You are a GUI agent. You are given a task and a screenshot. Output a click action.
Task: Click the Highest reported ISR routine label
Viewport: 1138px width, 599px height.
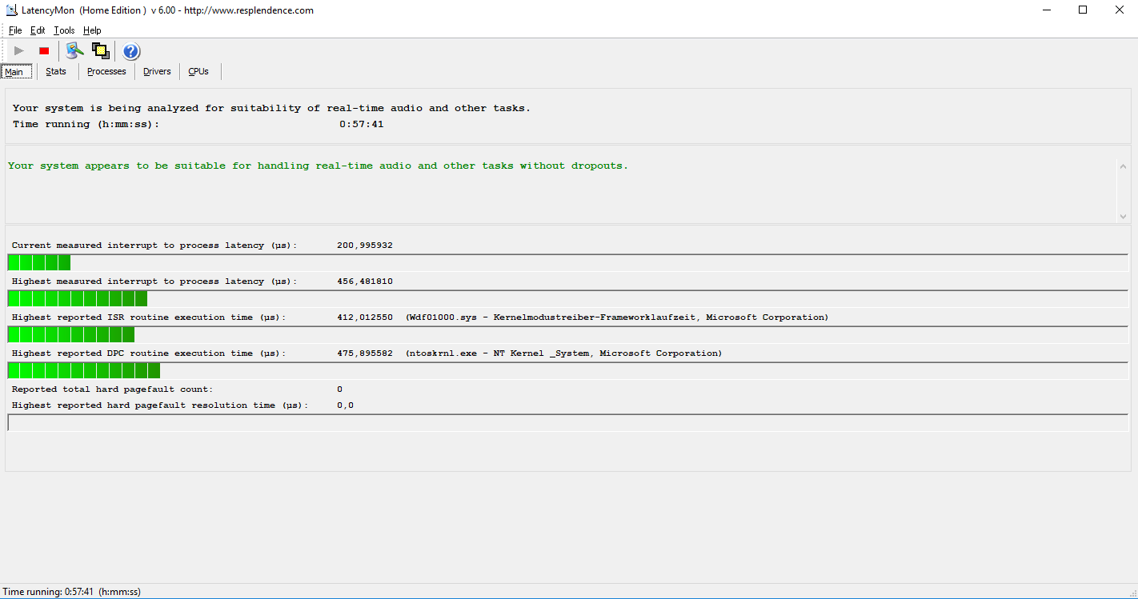(149, 317)
